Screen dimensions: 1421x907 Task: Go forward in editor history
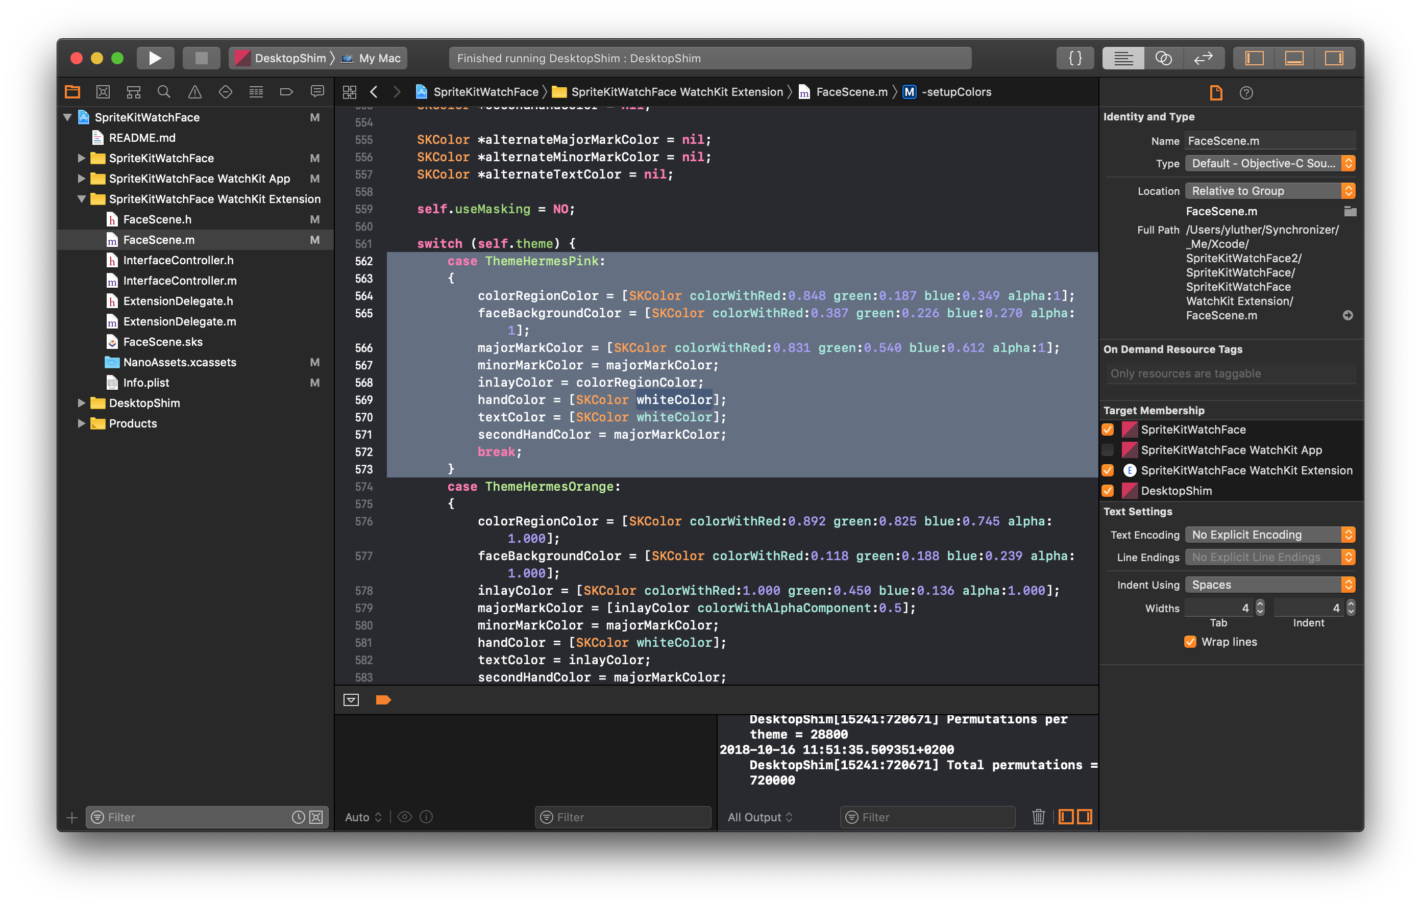tap(397, 92)
